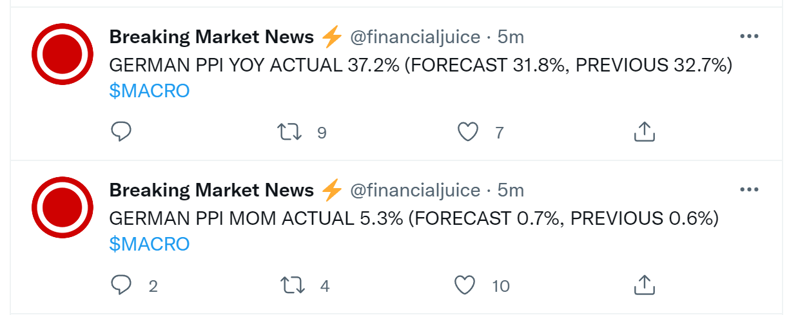The width and height of the screenshot is (789, 315).
Task: Open the German PPI MOM tweet text
Action: [x=414, y=218]
